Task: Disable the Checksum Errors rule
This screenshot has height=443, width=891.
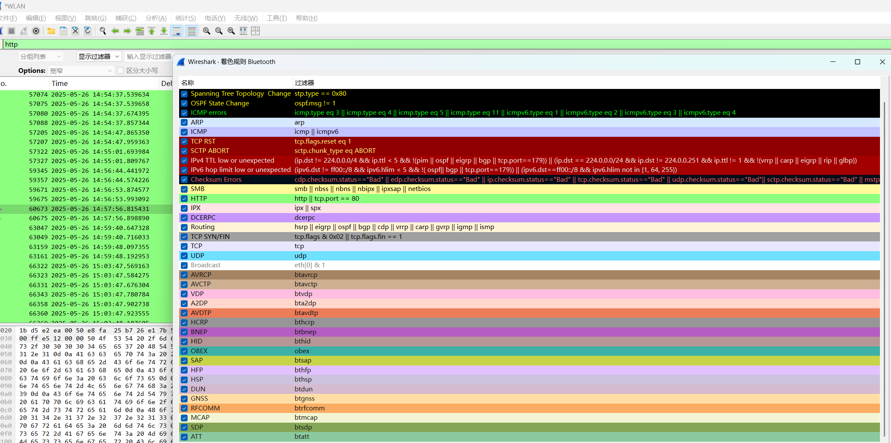Action: click(x=184, y=180)
